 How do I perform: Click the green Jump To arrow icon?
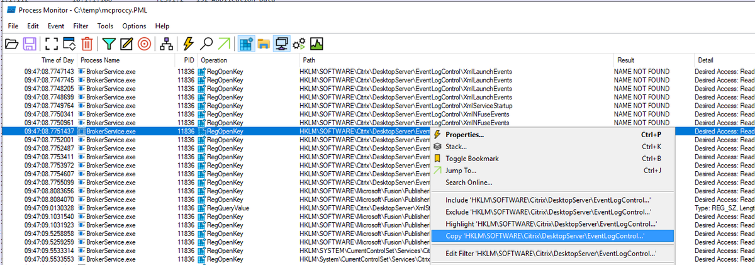point(223,43)
